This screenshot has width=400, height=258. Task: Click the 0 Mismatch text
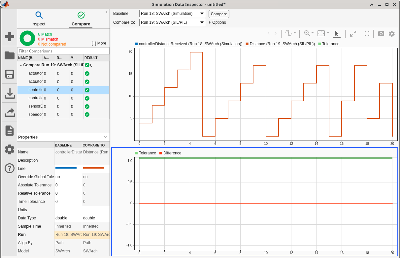pos(48,39)
